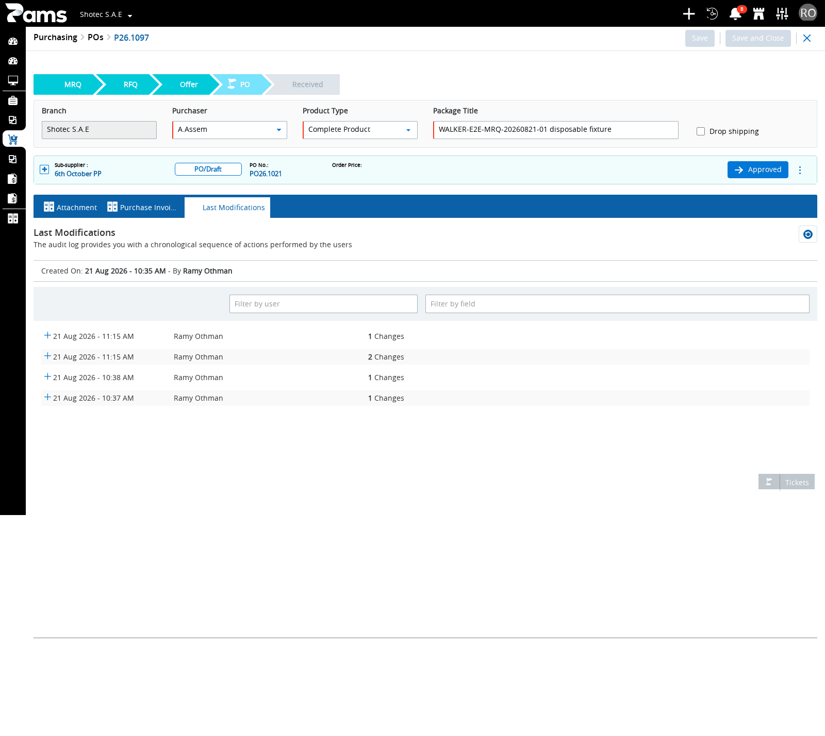Expand the 11:15 AM entry with 2 Changes
The image size is (825, 736).
coord(47,356)
